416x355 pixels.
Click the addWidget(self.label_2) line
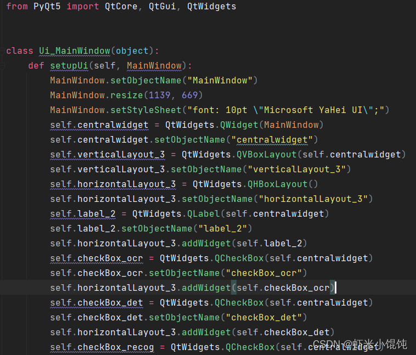click(178, 244)
